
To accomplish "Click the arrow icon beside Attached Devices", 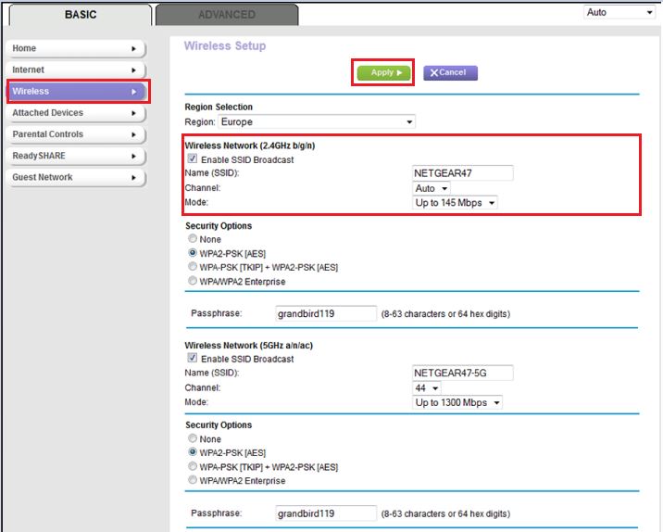I will (x=133, y=113).
